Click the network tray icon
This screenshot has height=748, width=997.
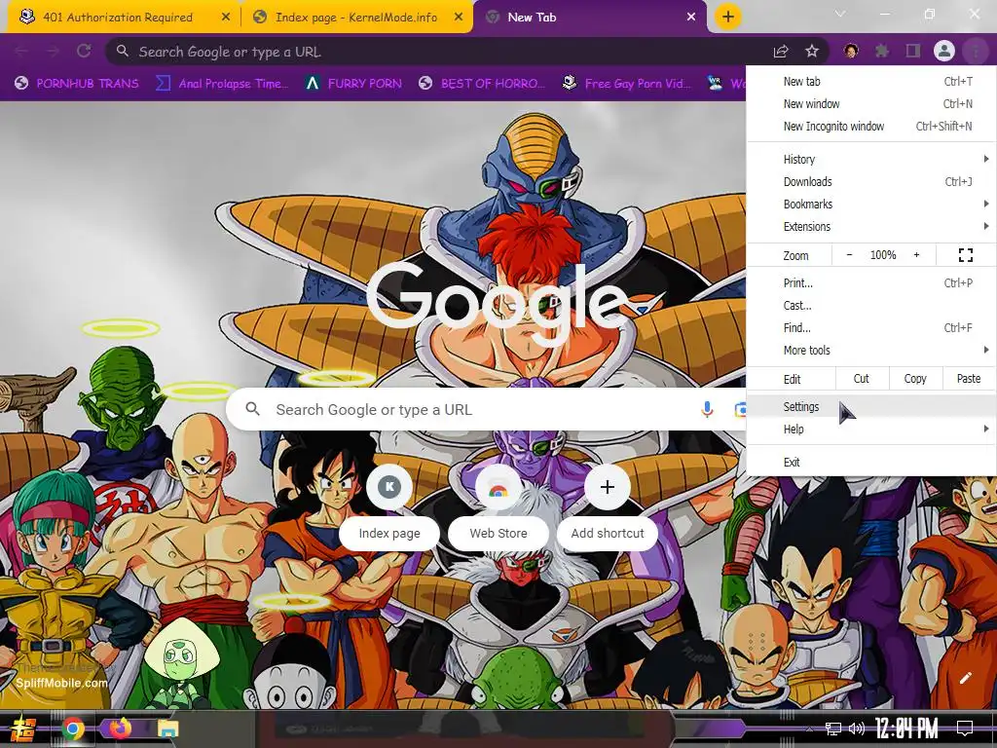coord(833,729)
